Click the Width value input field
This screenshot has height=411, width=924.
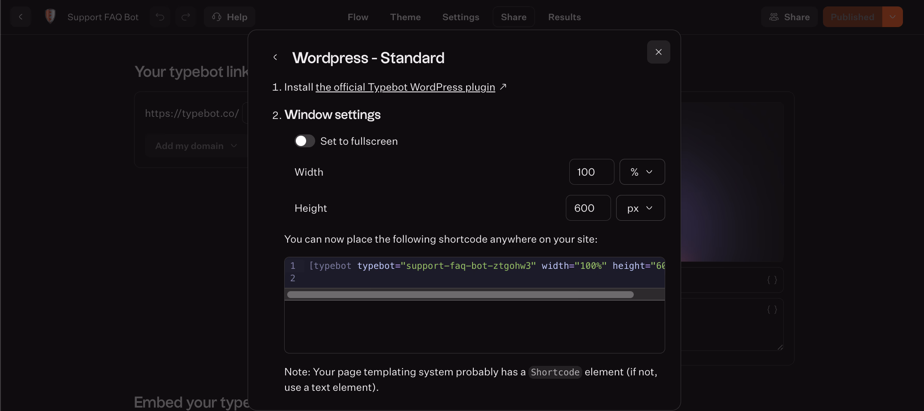tap(591, 172)
